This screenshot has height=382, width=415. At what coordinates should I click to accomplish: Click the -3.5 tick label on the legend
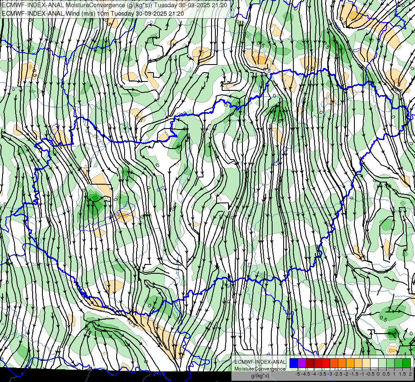pos(322,374)
